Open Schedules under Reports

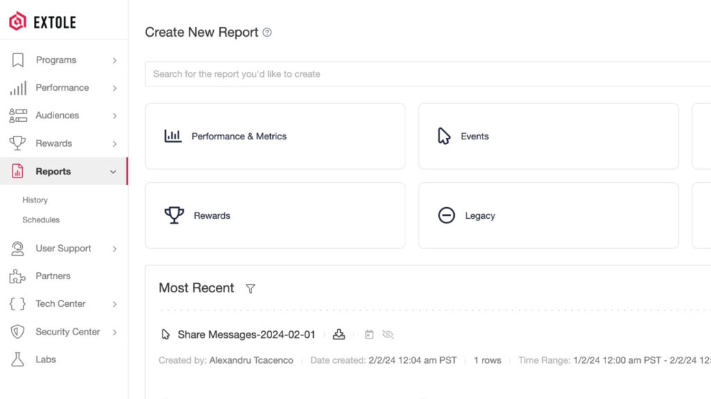coord(41,220)
